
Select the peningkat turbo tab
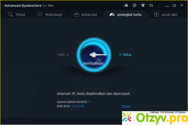click(x=126, y=15)
